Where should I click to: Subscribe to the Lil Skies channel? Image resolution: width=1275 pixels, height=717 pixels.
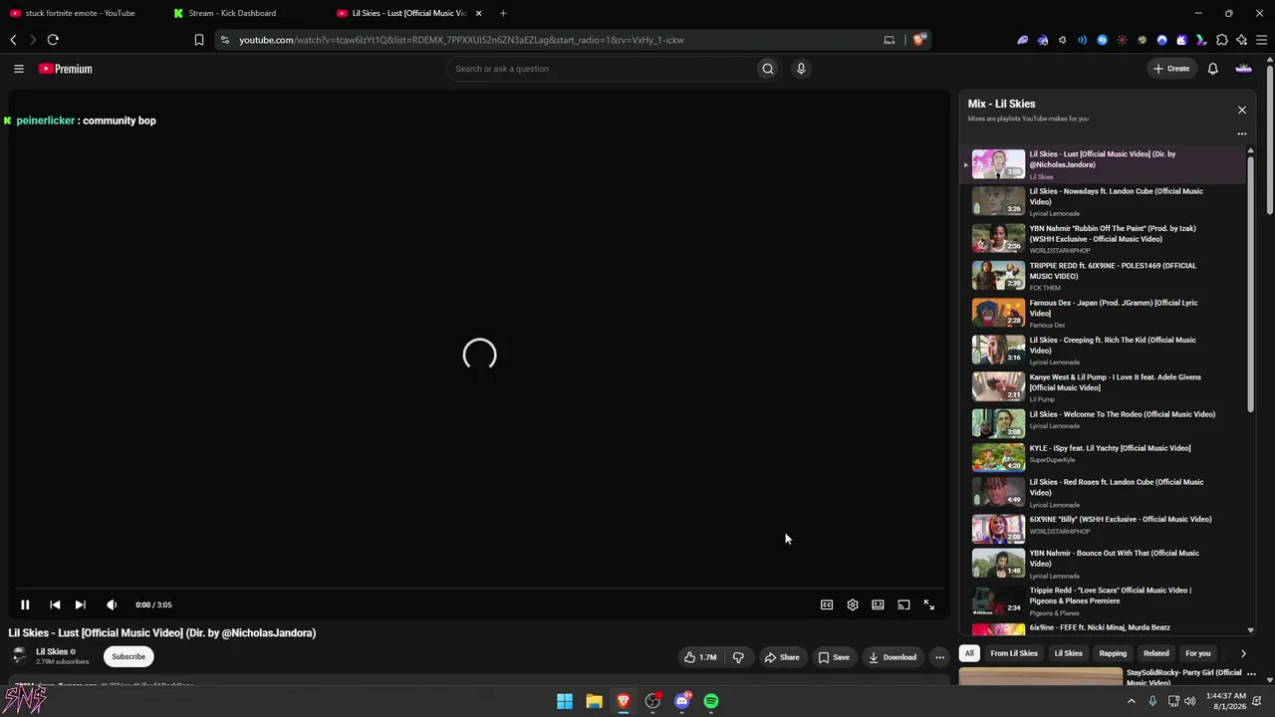128,656
